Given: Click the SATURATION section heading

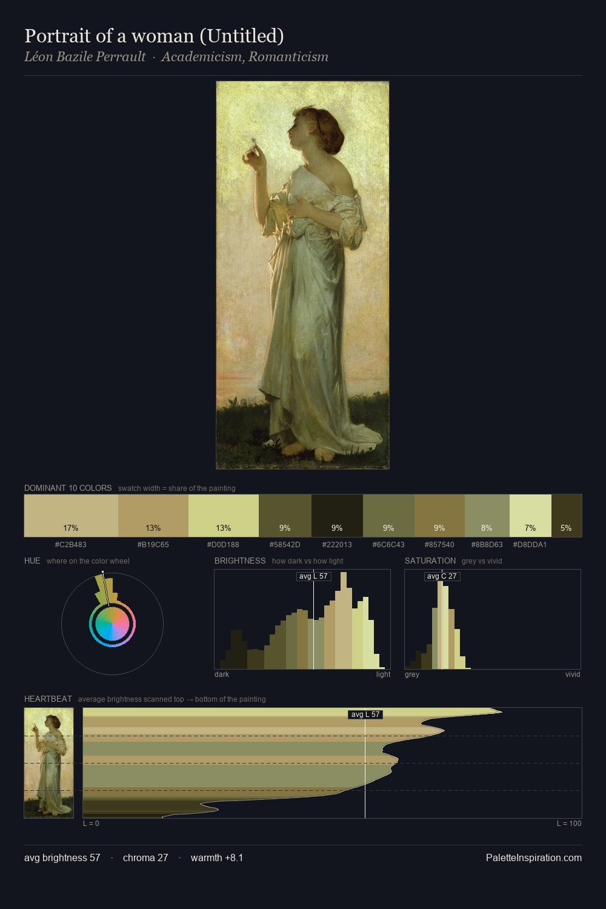Looking at the screenshot, I should (x=430, y=561).
